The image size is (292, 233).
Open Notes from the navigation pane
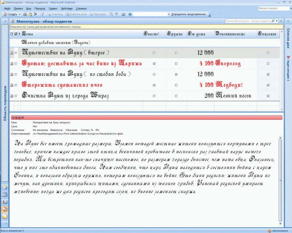[x=5, y=216]
